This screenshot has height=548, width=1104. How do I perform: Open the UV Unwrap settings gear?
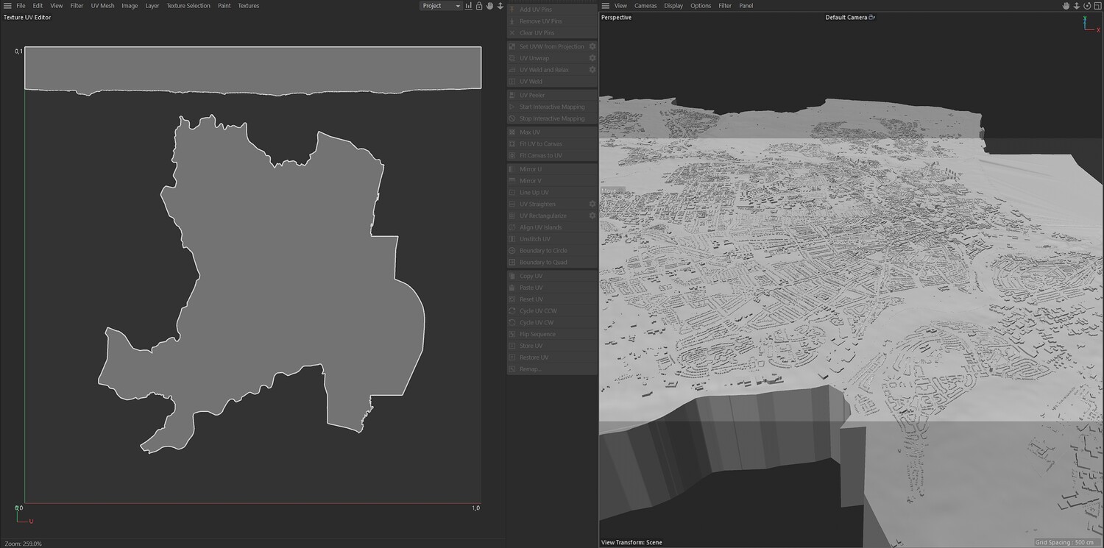pyautogui.click(x=592, y=58)
